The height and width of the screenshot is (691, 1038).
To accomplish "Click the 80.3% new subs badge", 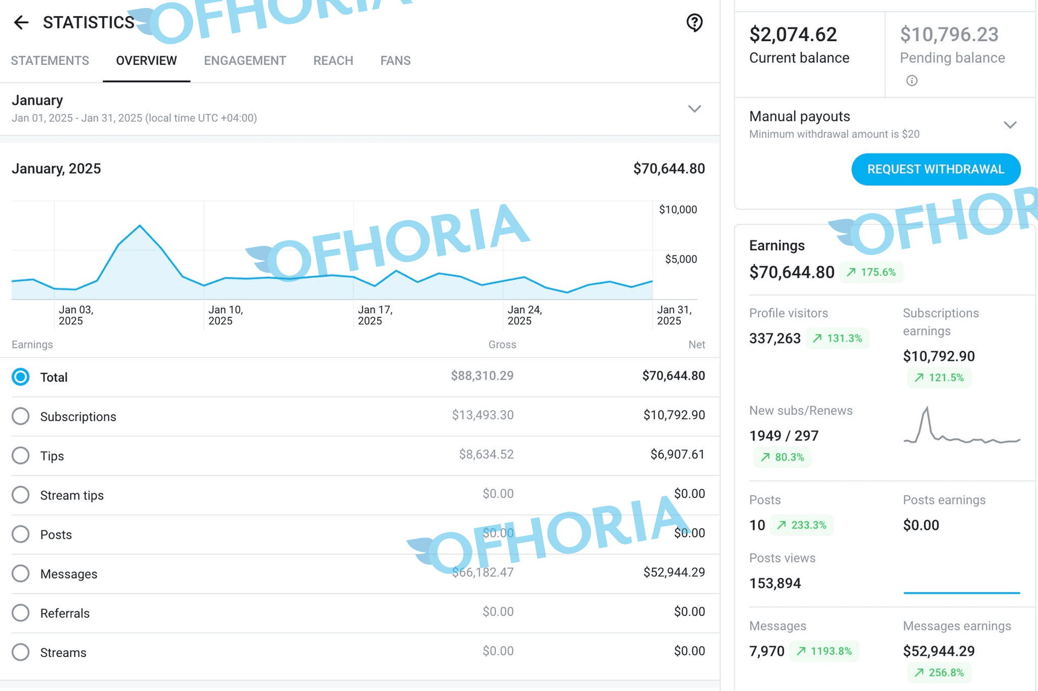I will pos(782,457).
